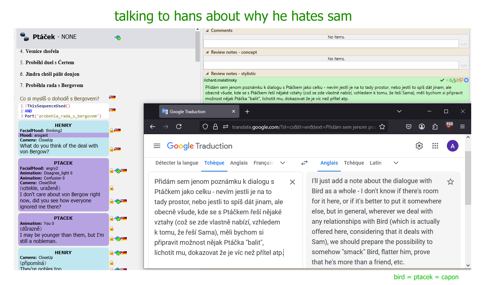Open Google apps grid

click(x=435, y=146)
